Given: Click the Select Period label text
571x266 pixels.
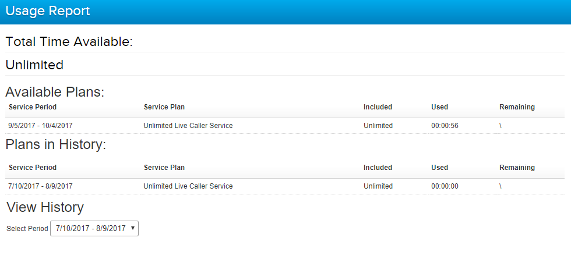Looking at the screenshot, I should coord(27,229).
